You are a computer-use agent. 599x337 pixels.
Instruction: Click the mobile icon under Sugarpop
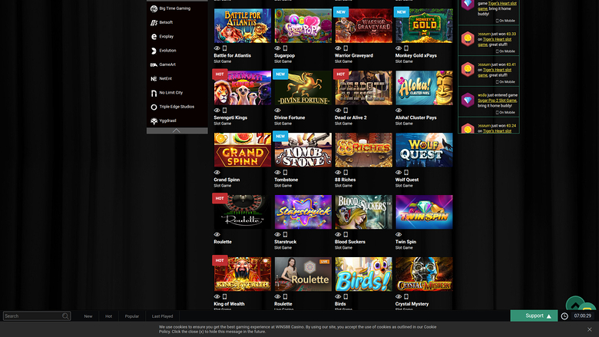285,48
